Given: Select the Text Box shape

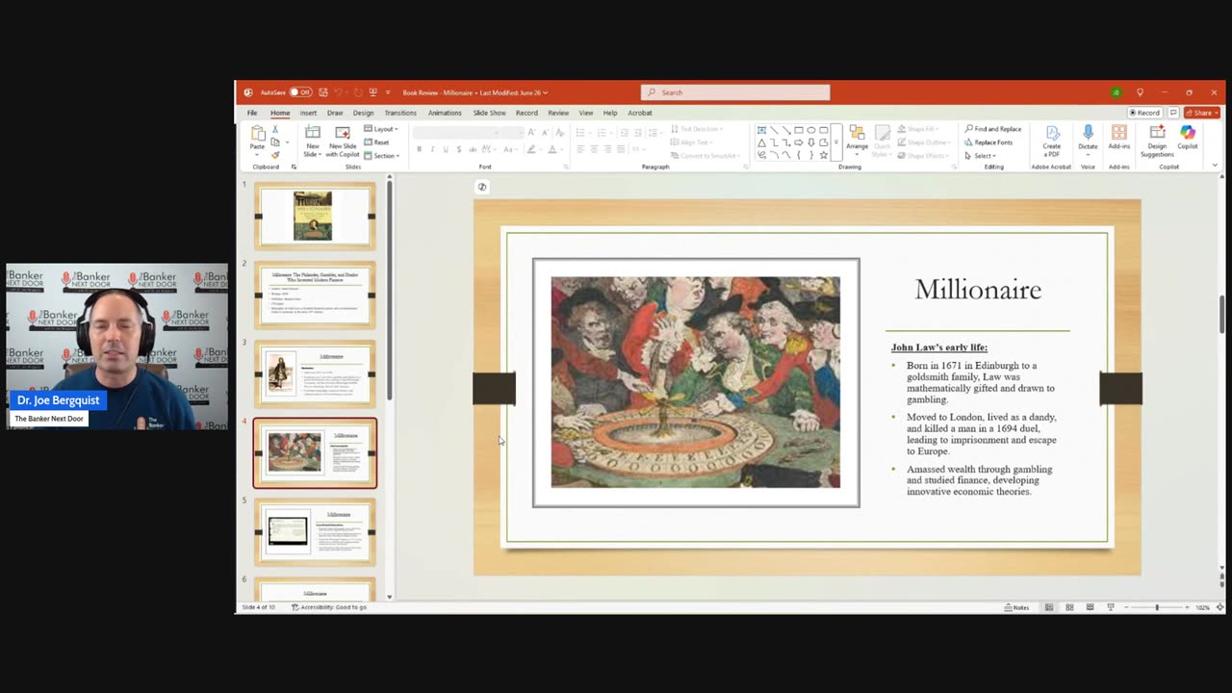Looking at the screenshot, I should [x=761, y=130].
